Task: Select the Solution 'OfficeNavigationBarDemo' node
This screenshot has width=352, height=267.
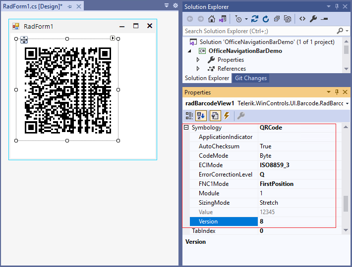Action: click(x=267, y=42)
